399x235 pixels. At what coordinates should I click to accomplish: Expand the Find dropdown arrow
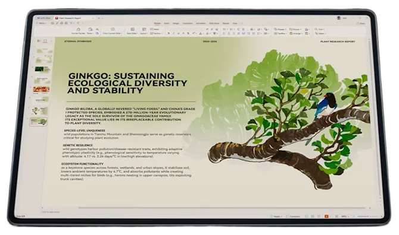click(x=323, y=30)
